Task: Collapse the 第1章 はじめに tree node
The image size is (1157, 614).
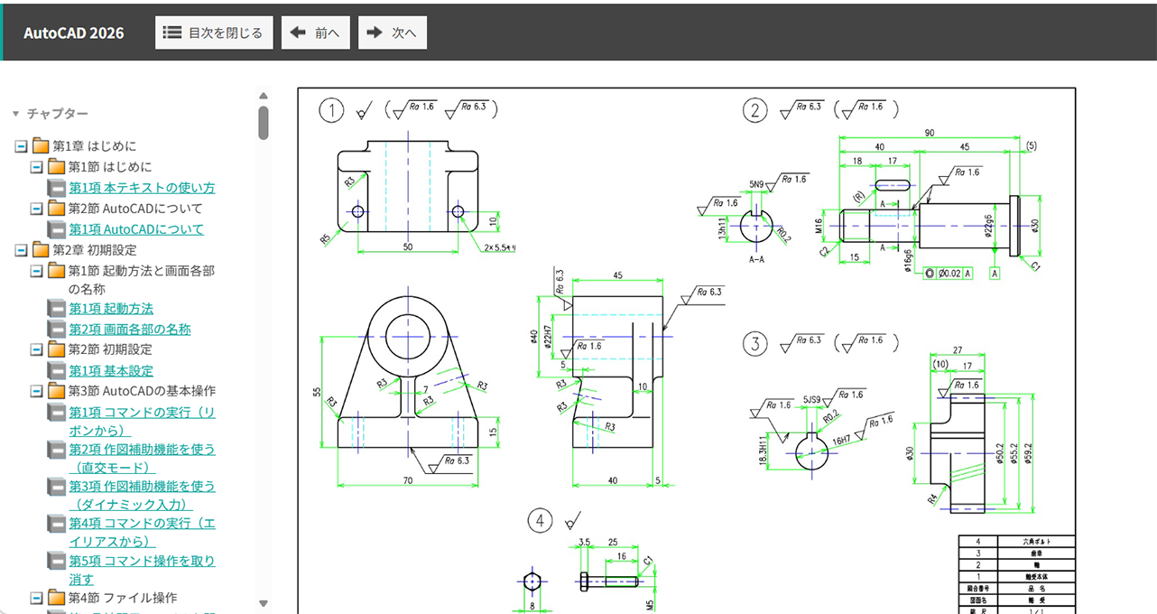Action: 22,146
